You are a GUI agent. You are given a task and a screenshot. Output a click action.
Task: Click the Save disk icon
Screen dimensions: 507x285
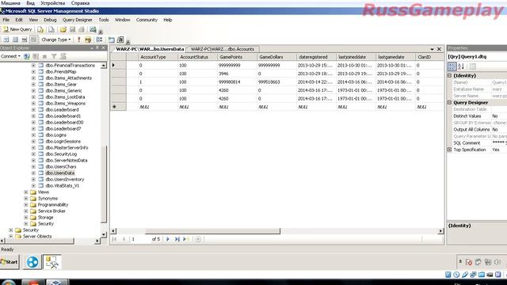click(x=72, y=30)
